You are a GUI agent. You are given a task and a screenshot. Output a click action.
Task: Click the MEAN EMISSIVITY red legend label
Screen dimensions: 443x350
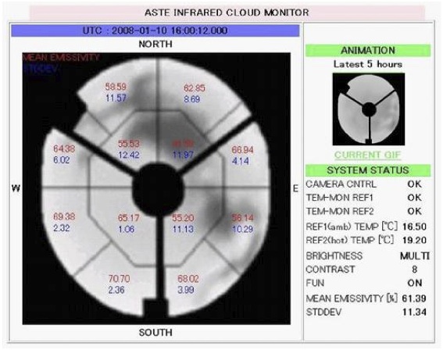click(x=61, y=58)
